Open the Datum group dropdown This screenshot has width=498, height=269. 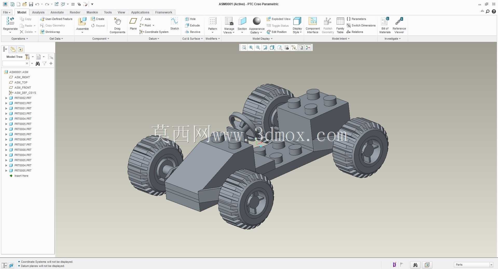point(154,39)
